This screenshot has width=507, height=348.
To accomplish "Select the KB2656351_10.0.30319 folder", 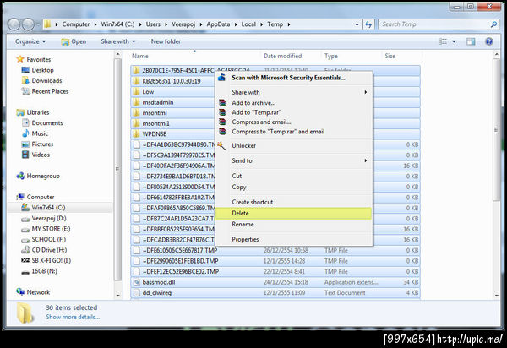I will tap(275, 81).
